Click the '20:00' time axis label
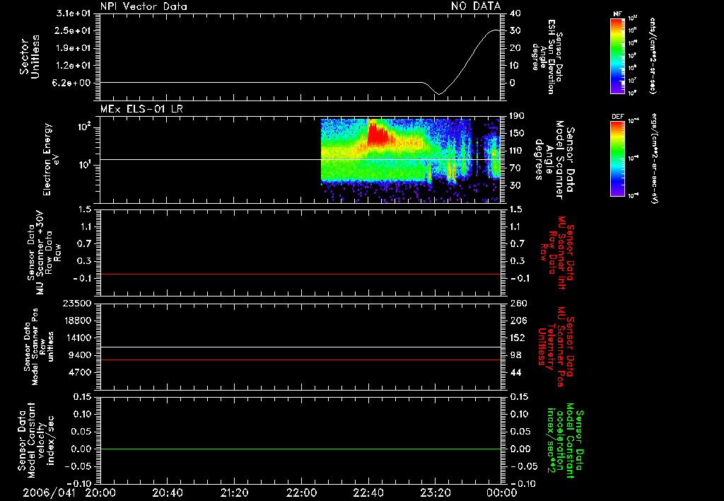Viewport: 724px width, 501px height. pos(100,493)
